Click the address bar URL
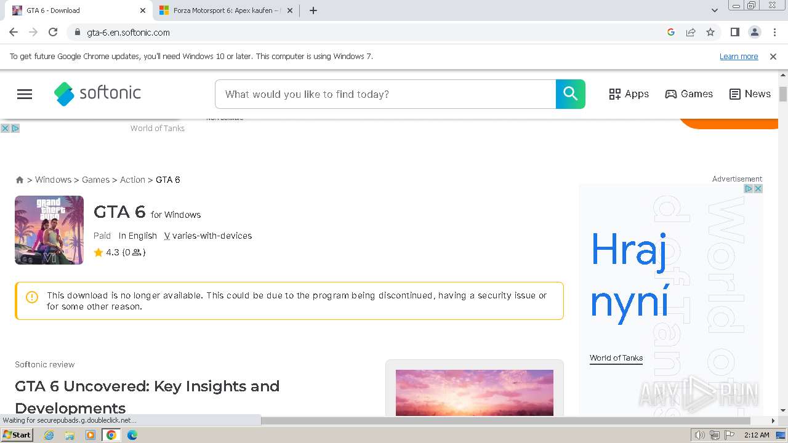This screenshot has height=443, width=788. tap(128, 33)
